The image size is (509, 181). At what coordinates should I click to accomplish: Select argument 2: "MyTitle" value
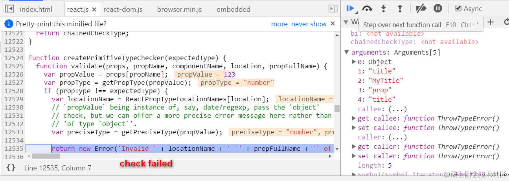386,80
